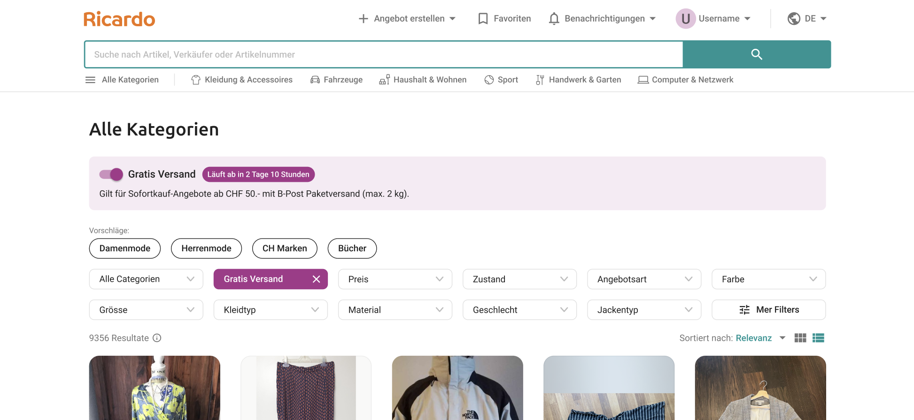Switch to list view layout
The height and width of the screenshot is (420, 914).
click(x=819, y=338)
